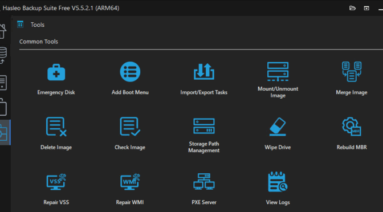Click the open folder icon in title bar
The height and width of the screenshot is (212, 383).
coord(352,8)
